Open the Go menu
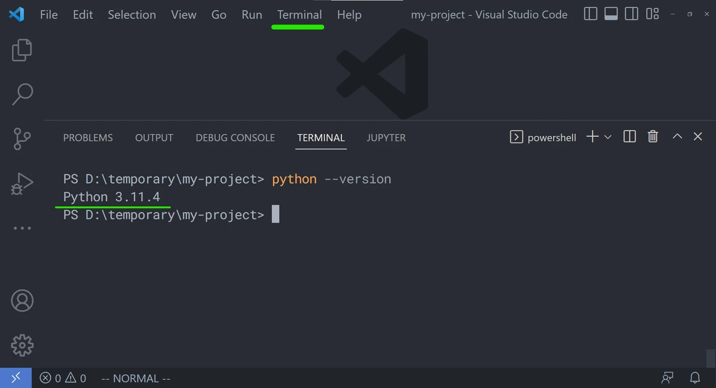This screenshot has width=716, height=388. pos(219,15)
